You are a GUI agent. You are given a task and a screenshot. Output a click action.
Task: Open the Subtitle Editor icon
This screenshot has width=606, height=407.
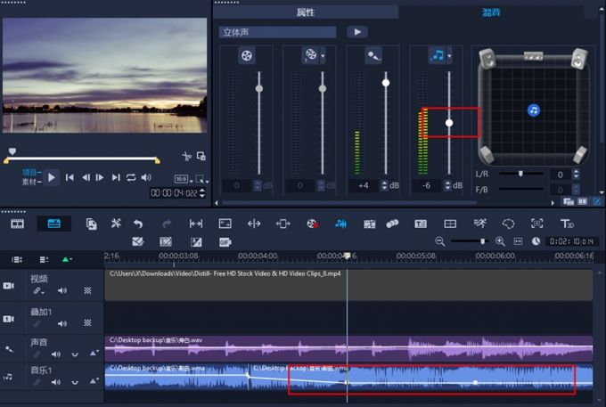click(x=421, y=224)
